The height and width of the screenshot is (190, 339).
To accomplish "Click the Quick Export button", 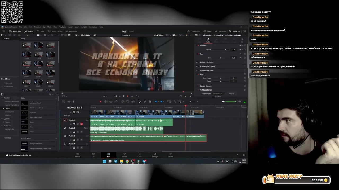I will point(194,31).
